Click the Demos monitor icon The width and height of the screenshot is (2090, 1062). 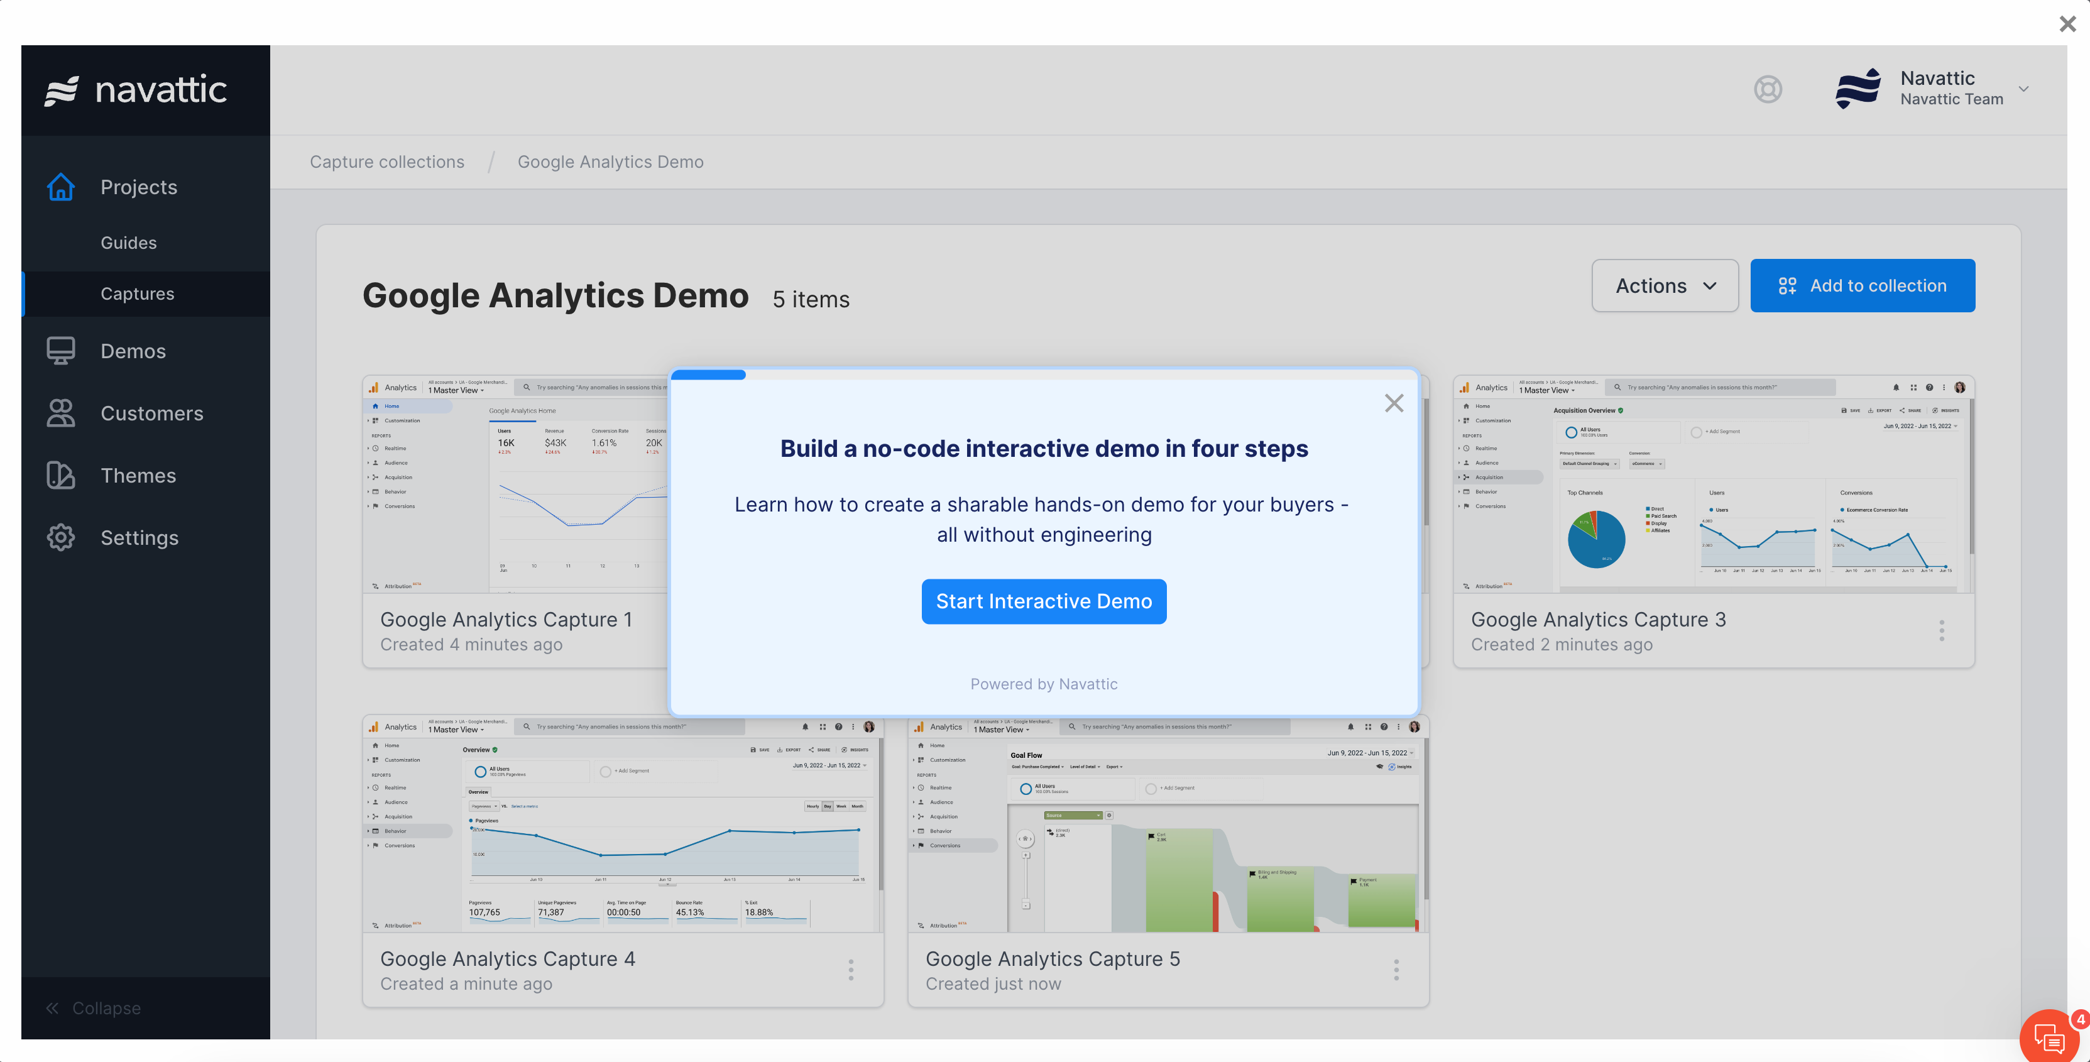point(61,351)
